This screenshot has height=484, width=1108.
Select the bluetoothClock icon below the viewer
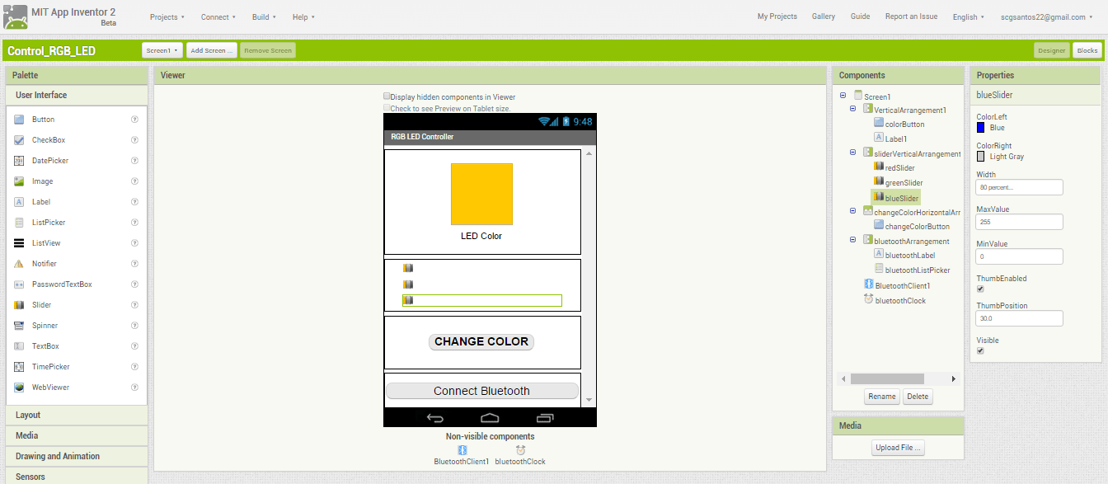point(520,450)
